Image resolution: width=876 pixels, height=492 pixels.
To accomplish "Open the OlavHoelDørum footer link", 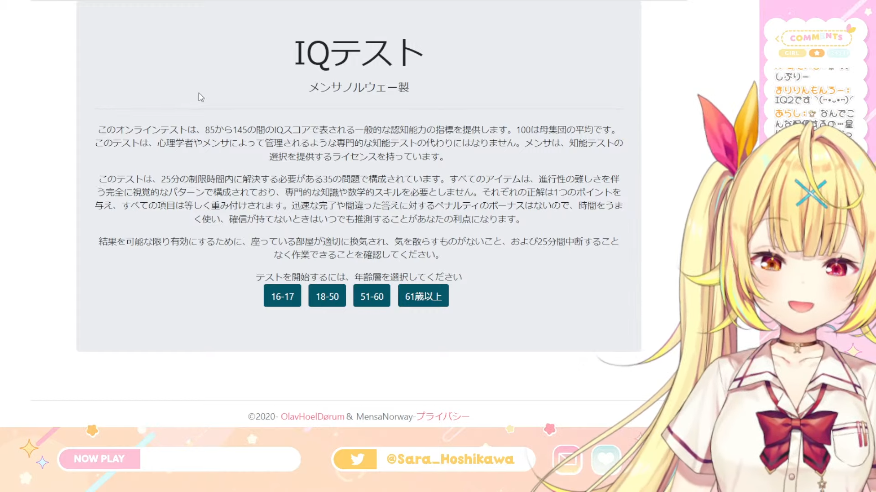I will [313, 416].
